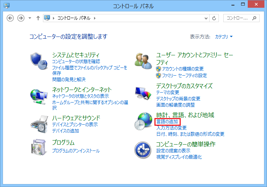The image size is (267, 187).
Task: Click the User Accounts people icon
Action: tap(143, 61)
